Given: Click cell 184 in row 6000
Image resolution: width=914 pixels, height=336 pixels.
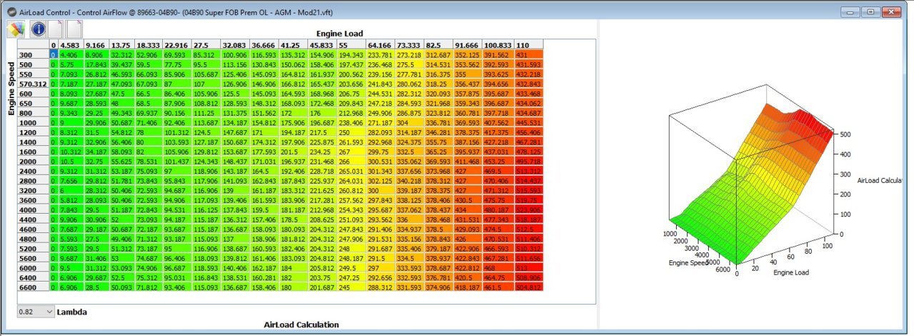Looking at the screenshot, I should click(x=294, y=267).
